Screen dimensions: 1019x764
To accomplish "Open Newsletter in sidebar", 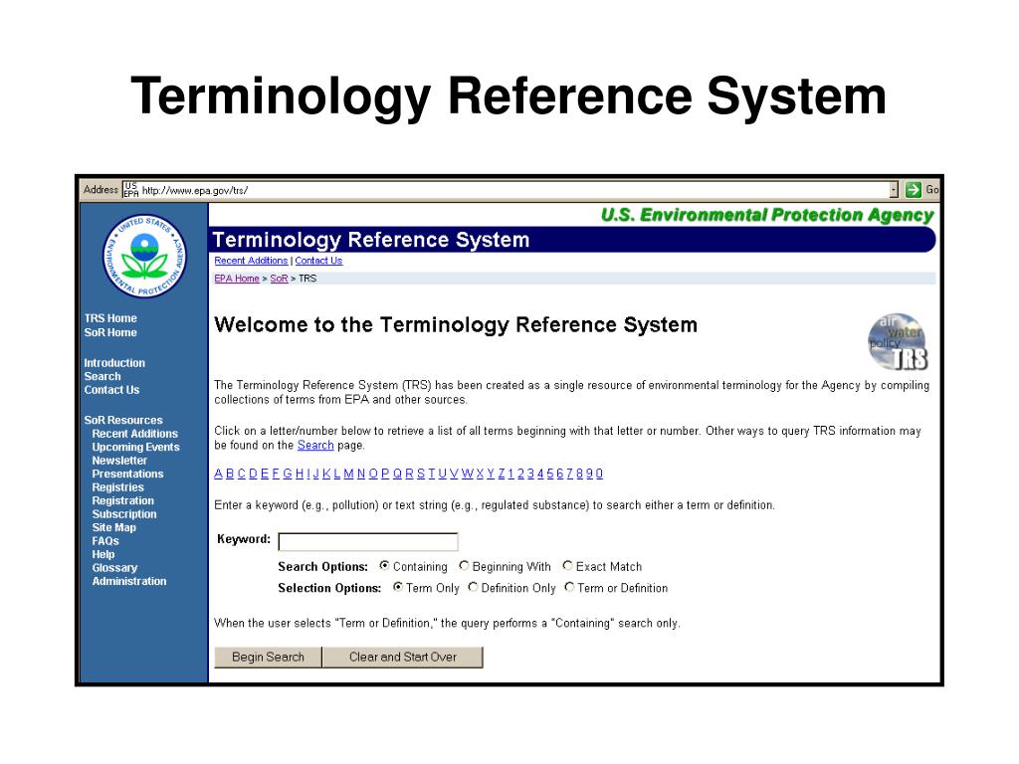I will click(119, 461).
